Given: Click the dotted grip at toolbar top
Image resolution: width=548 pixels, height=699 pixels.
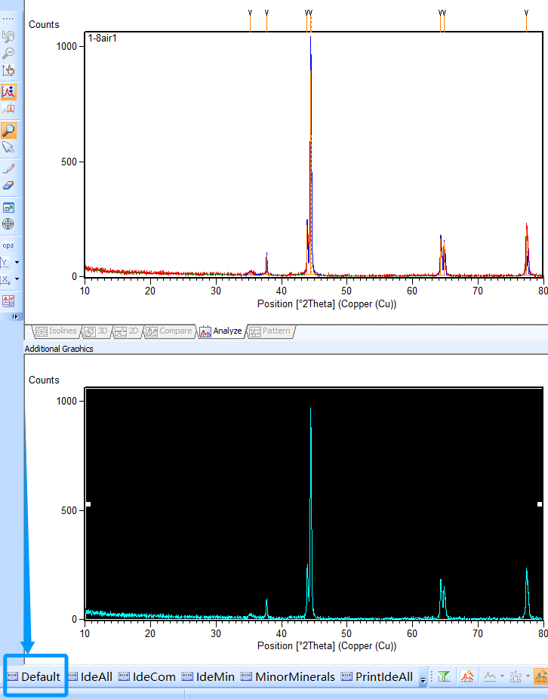Looking at the screenshot, I should coord(8,19).
